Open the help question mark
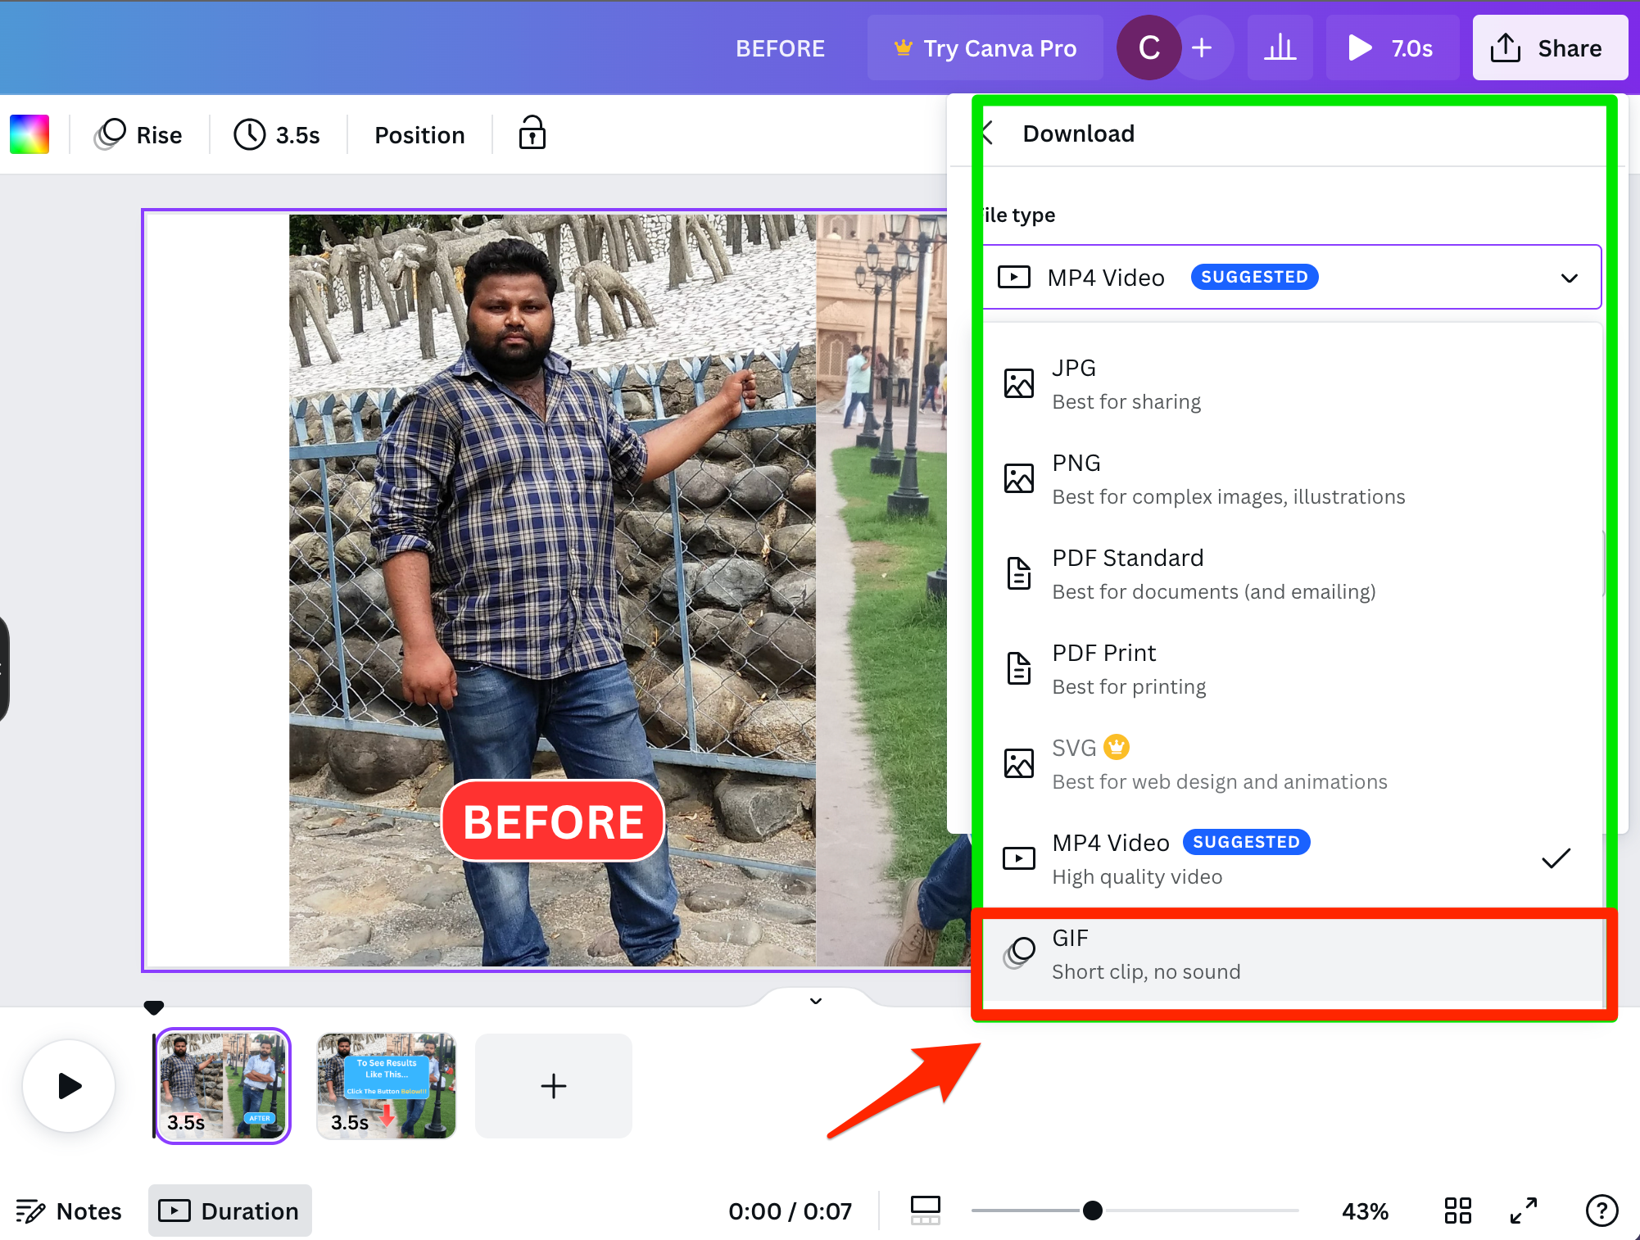 pos(1601,1211)
